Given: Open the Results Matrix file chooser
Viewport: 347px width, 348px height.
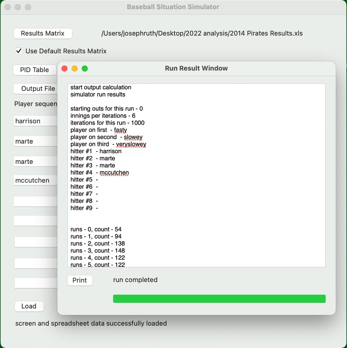Looking at the screenshot, I should pyautogui.click(x=43, y=34).
